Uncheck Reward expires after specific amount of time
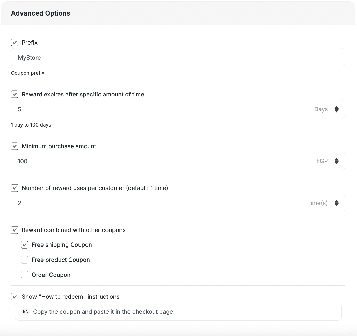The image size is (357, 336). point(15,94)
